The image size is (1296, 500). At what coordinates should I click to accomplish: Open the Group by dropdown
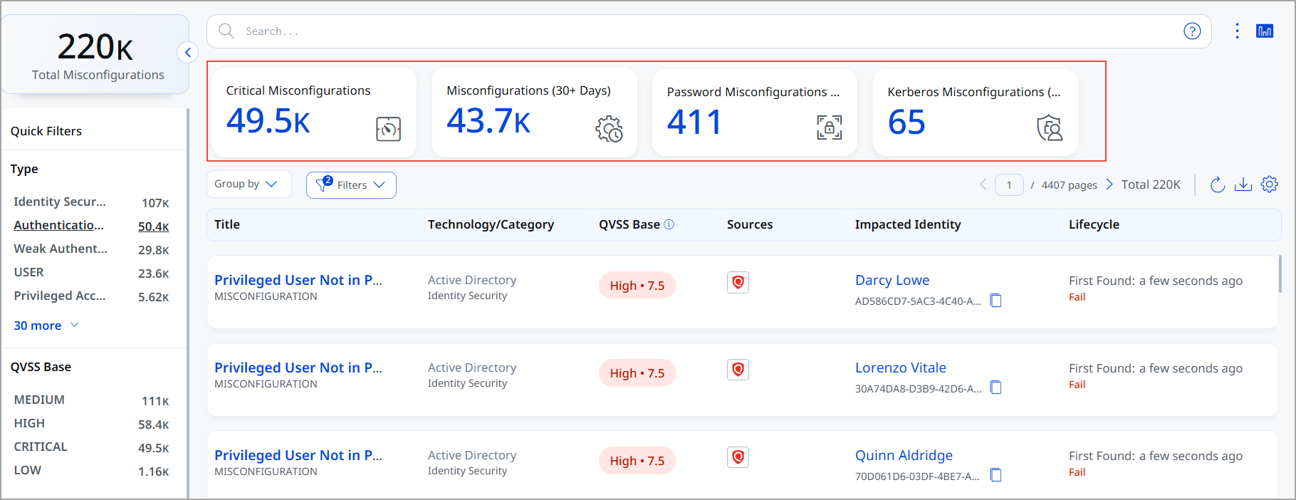249,184
